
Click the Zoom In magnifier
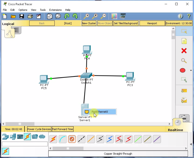coord(86,16)
